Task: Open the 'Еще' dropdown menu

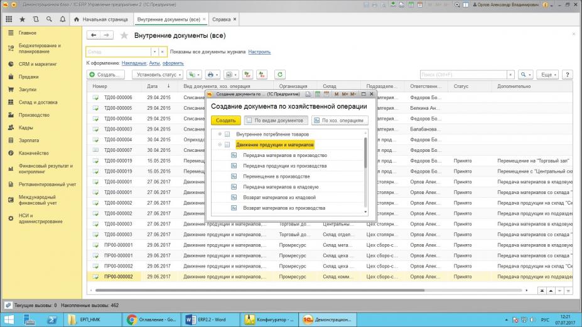Action: (548, 75)
